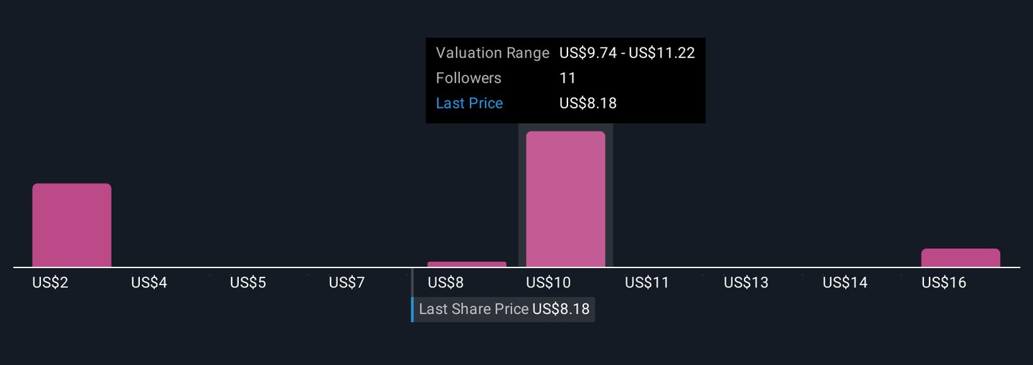This screenshot has height=365, width=1033.
Task: Select the US$13 axis label
Action: pos(746,283)
